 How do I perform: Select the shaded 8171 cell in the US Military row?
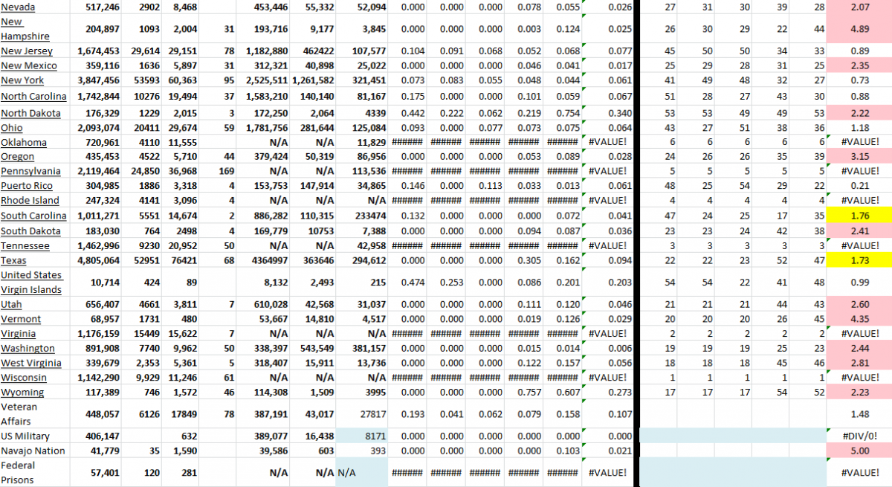pos(361,436)
